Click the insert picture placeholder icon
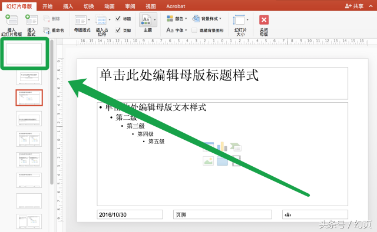The height and width of the screenshot is (232, 377). tap(208, 160)
